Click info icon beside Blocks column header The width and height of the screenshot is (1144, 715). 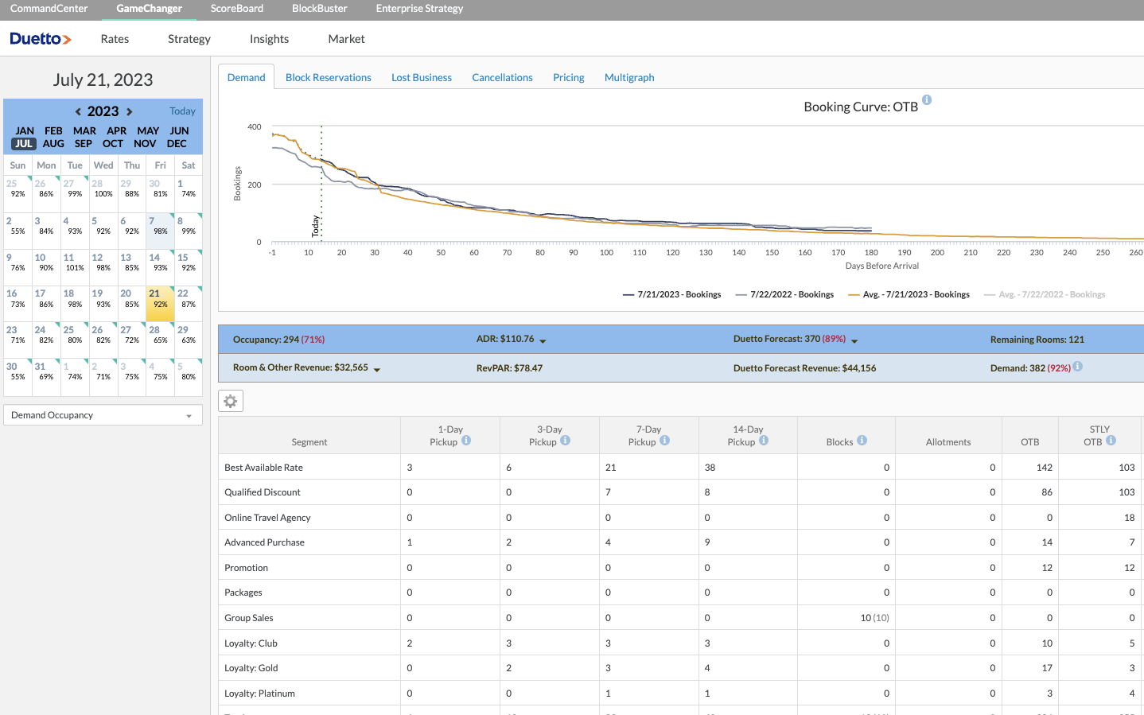coord(862,441)
